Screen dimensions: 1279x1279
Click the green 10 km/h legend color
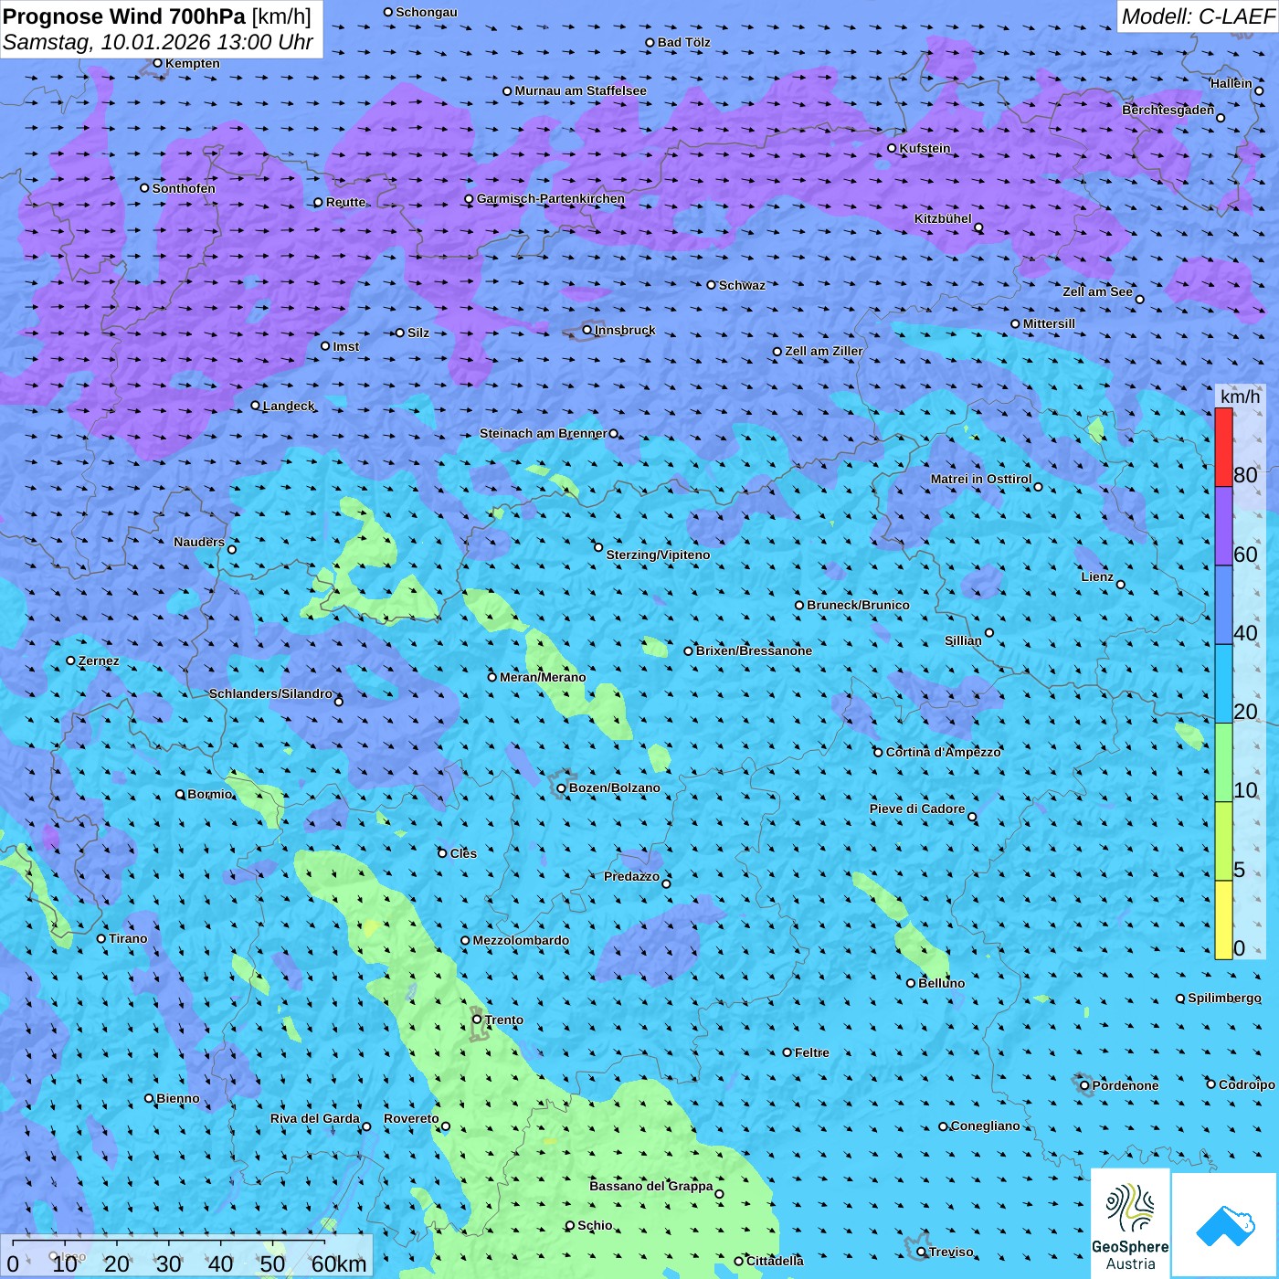click(1223, 763)
